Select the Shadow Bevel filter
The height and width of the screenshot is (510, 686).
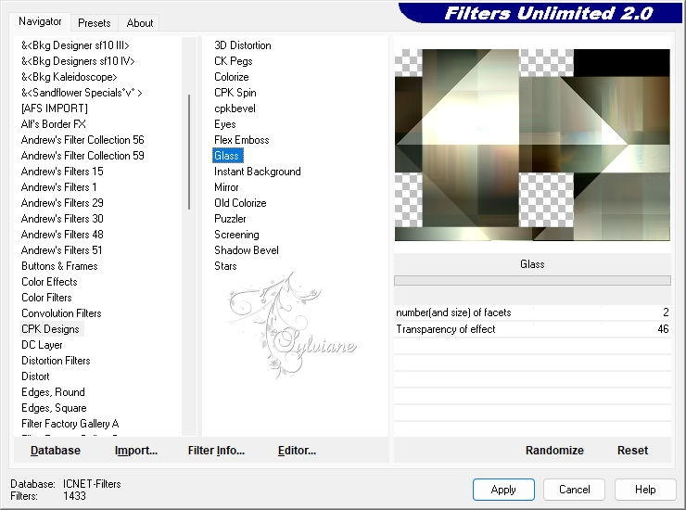point(247,250)
